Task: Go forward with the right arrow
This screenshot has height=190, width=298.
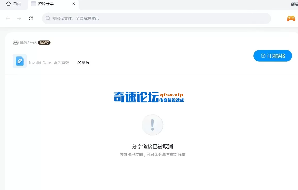Action: (x=19, y=18)
